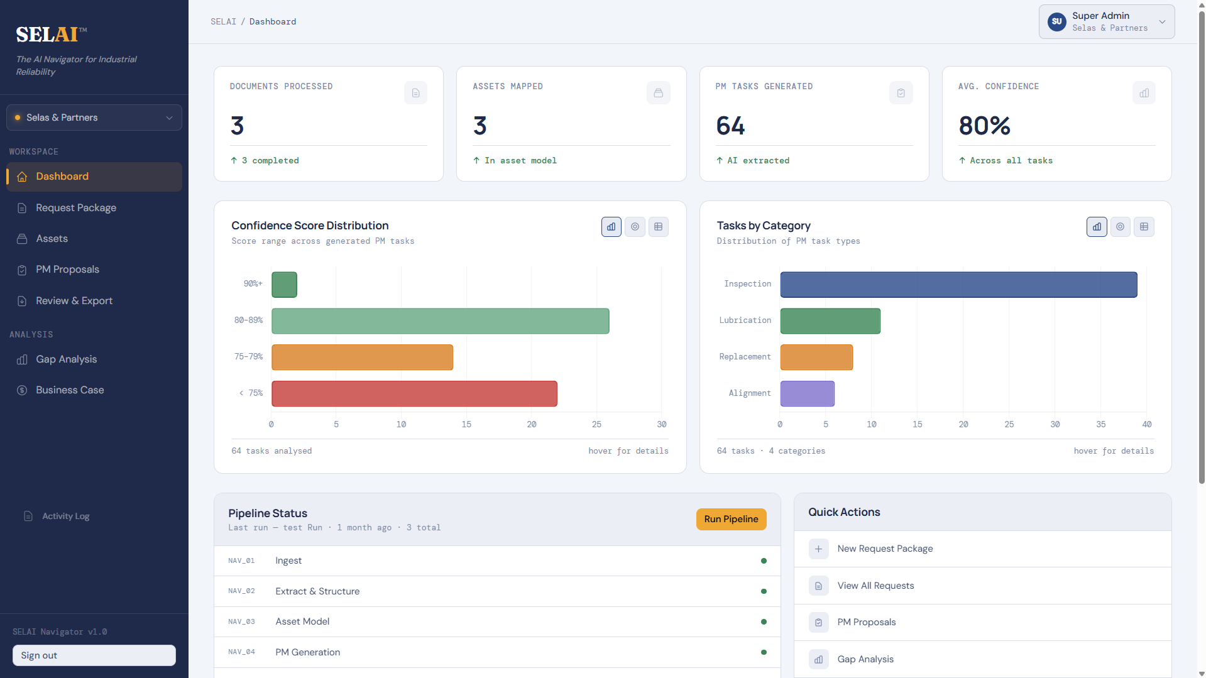The height and width of the screenshot is (678, 1206).
Task: Click the '80%' average confidence value
Action: (x=984, y=126)
